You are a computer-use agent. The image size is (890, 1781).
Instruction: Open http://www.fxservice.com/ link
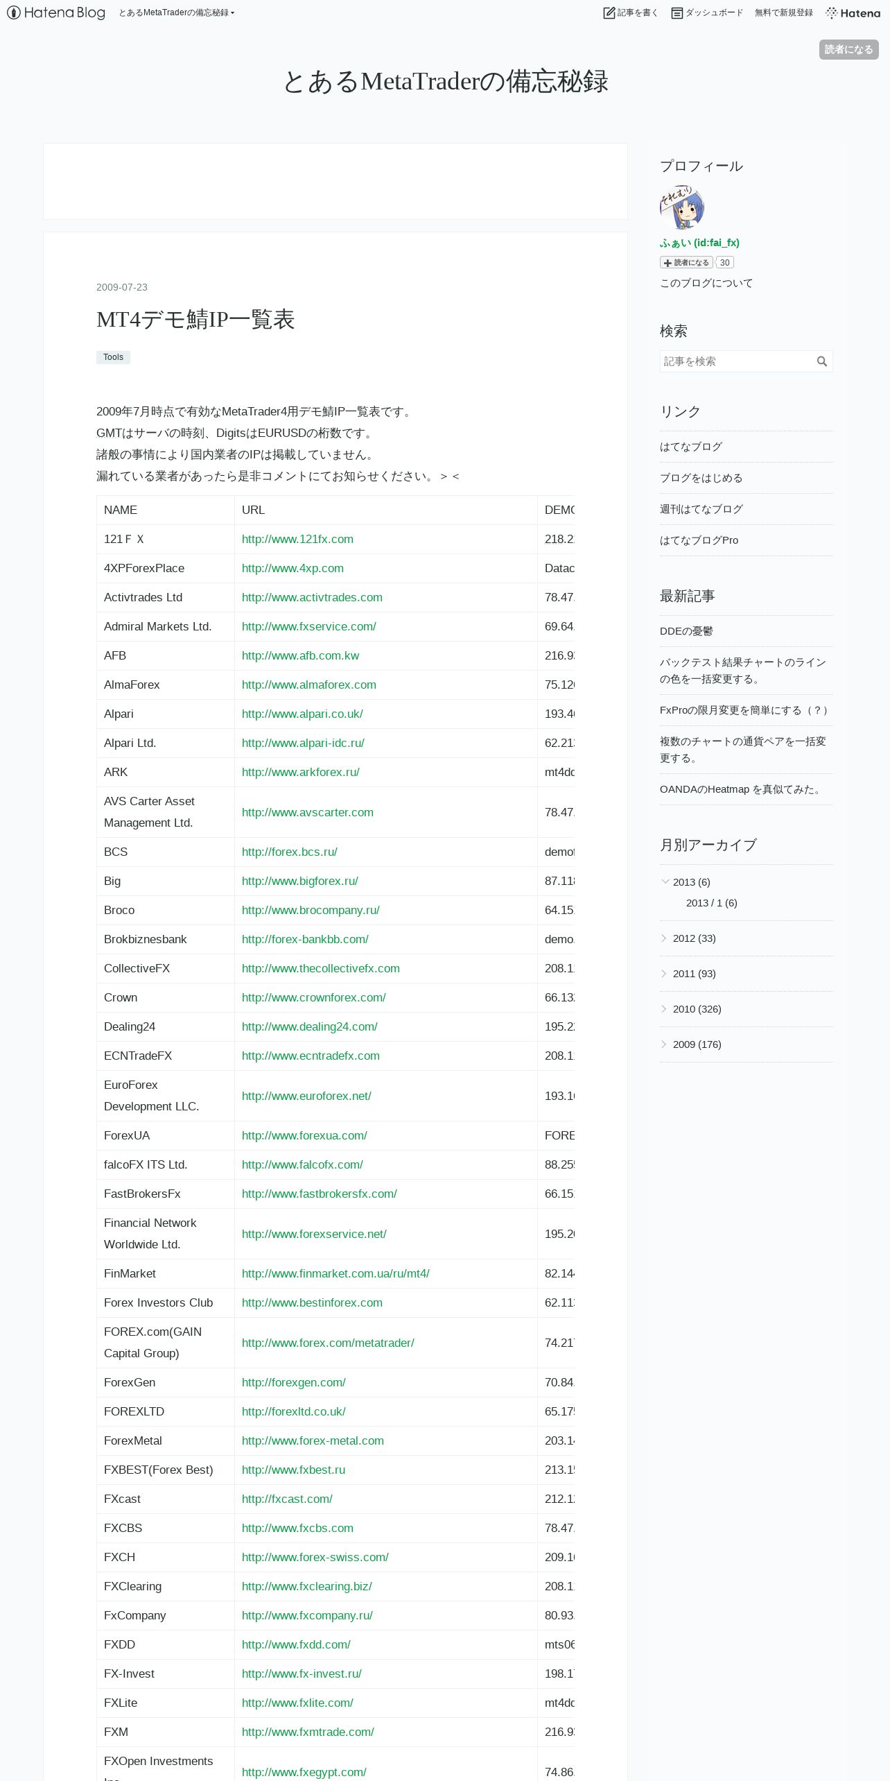pyautogui.click(x=309, y=626)
